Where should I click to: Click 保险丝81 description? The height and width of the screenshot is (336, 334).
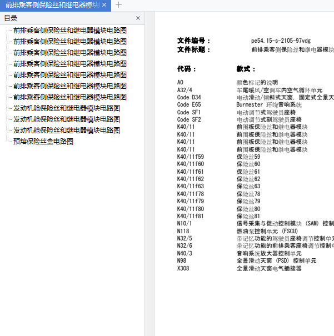point(248,217)
